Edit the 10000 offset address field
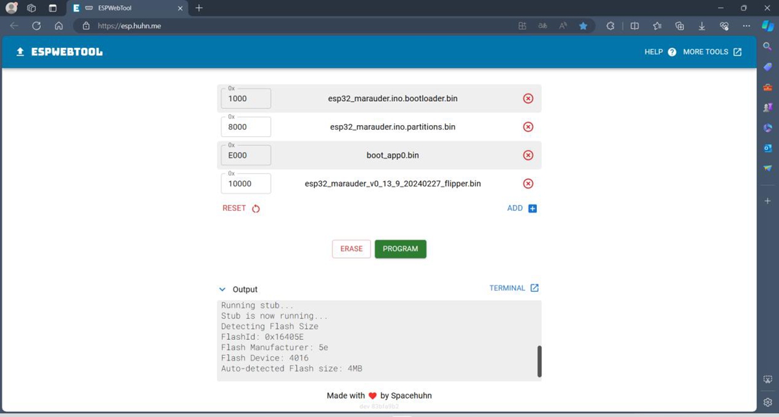The width and height of the screenshot is (779, 417). coord(246,184)
